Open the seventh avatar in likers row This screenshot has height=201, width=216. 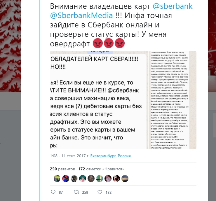coord(108,179)
